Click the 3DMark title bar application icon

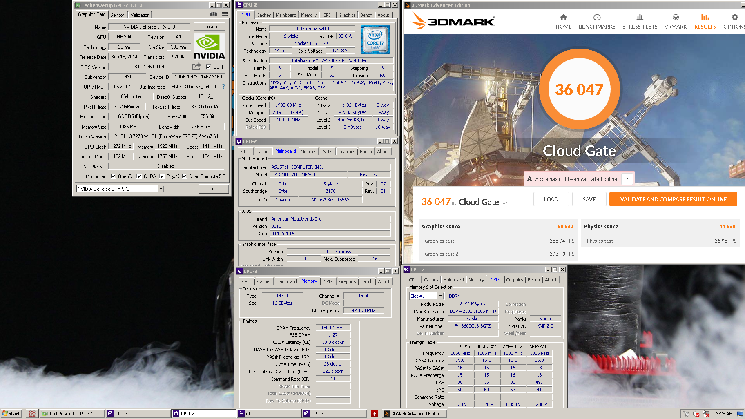[x=407, y=5]
